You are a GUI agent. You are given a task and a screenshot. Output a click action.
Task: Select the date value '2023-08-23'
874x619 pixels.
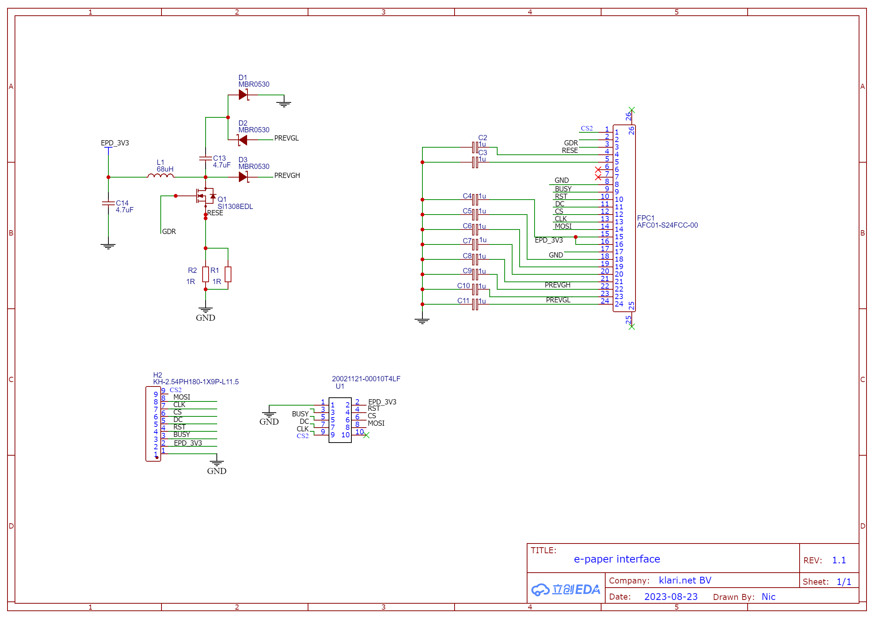pyautogui.click(x=671, y=597)
